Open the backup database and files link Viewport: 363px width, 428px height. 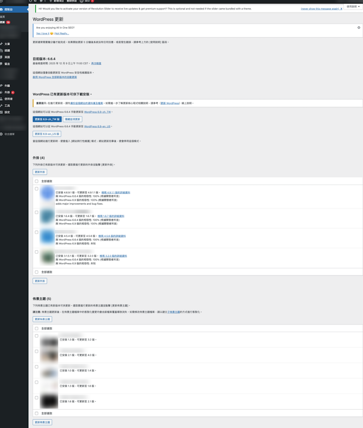(87, 103)
